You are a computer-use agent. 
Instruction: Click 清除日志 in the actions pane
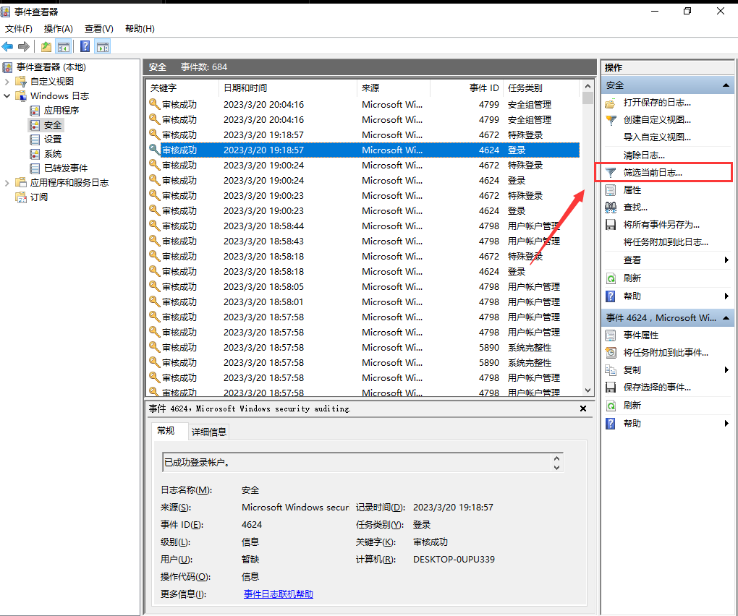tap(644, 155)
